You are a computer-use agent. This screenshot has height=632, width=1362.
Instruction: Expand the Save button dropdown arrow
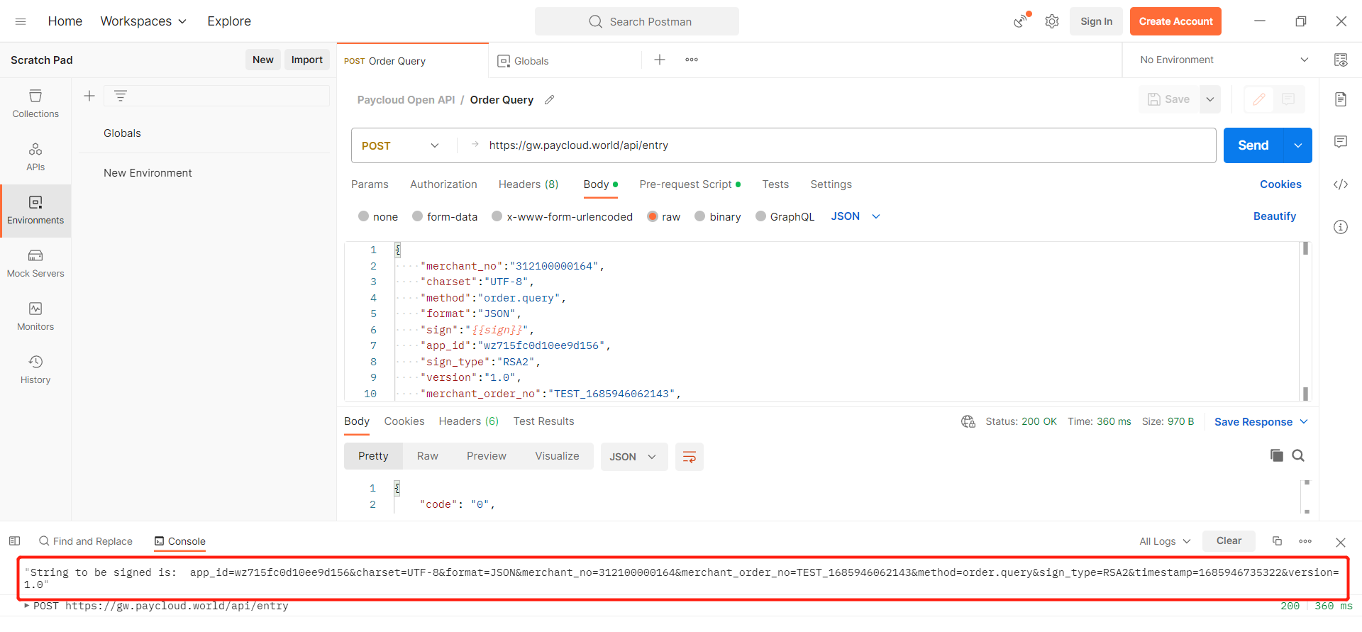1210,99
